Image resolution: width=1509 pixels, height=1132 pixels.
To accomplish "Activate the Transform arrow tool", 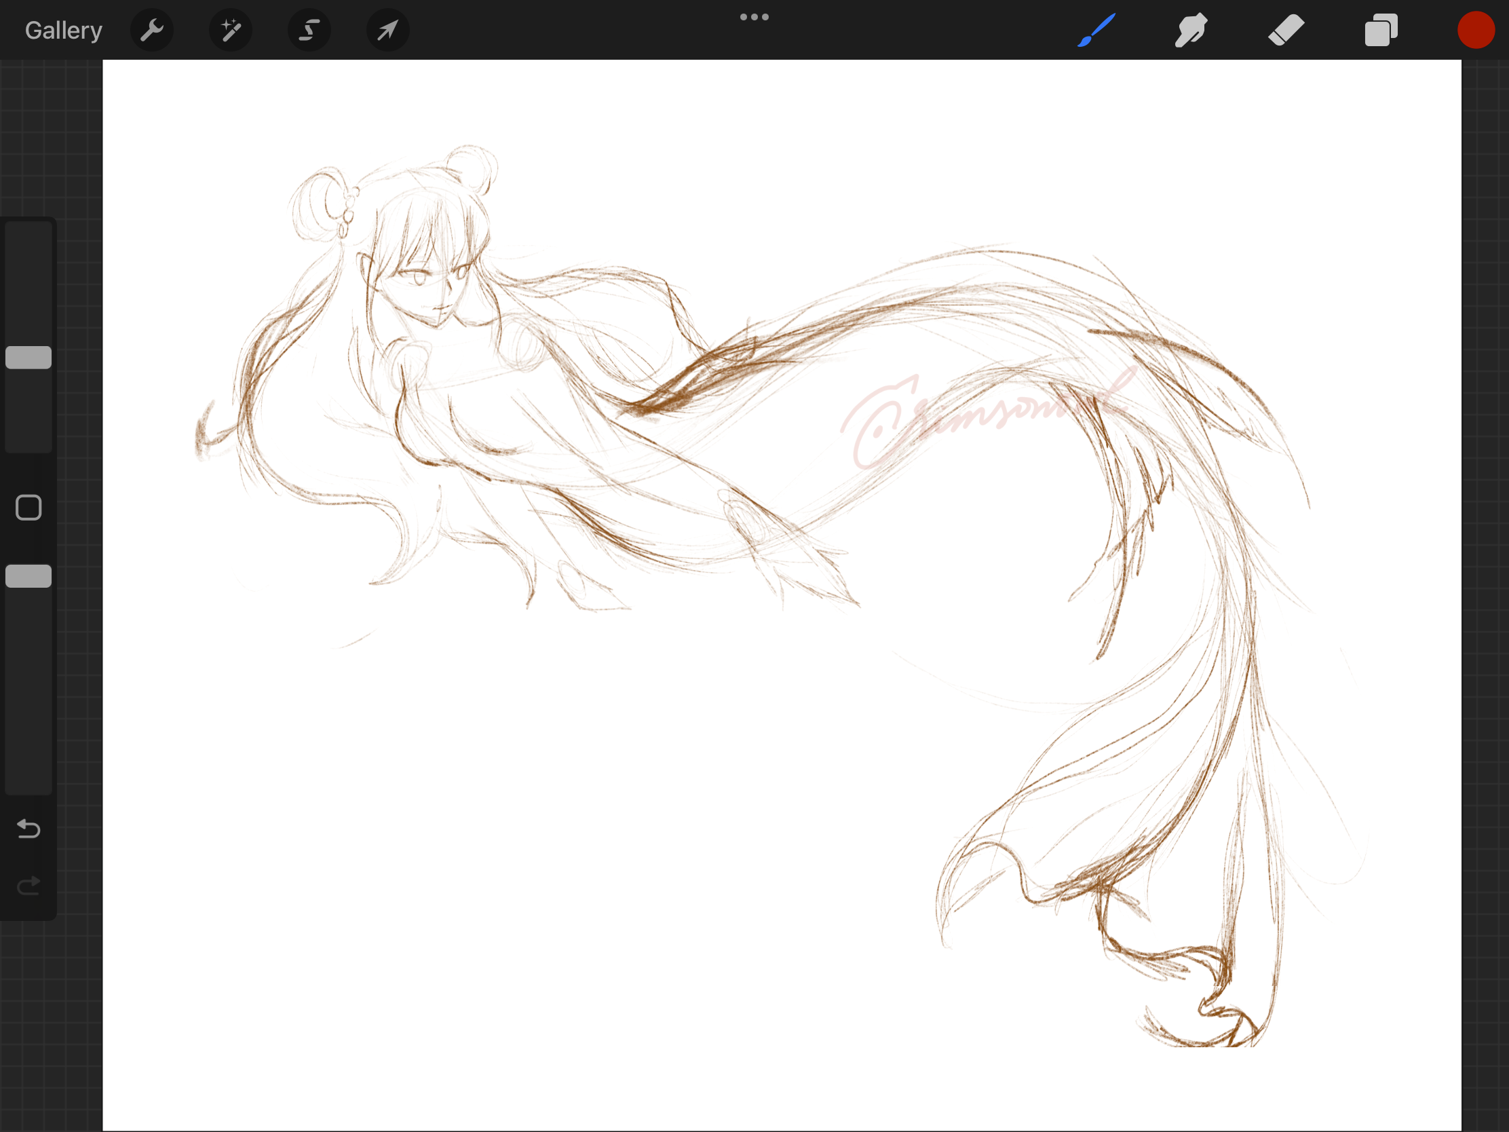I will 387,31.
